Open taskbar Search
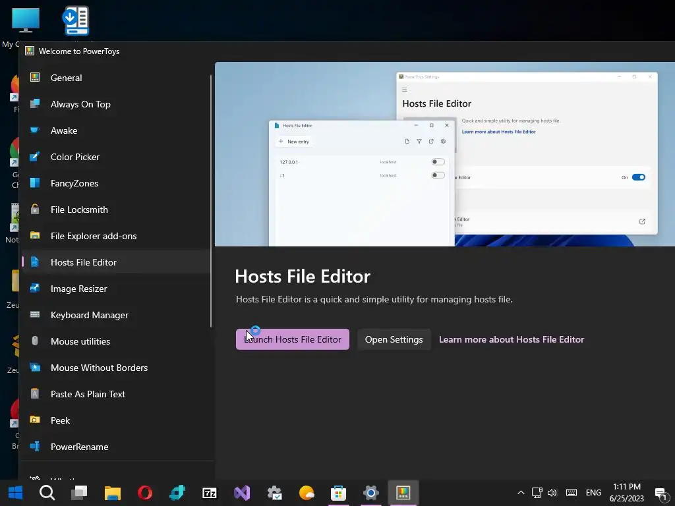 tap(47, 493)
